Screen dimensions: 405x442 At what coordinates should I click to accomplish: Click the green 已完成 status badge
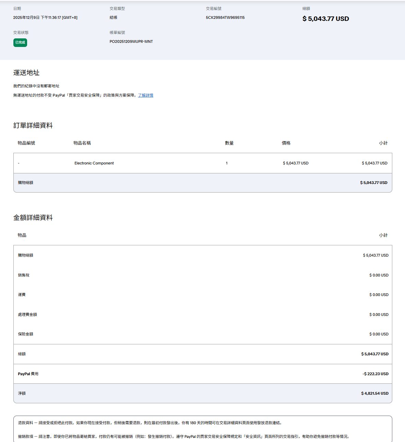pos(20,42)
